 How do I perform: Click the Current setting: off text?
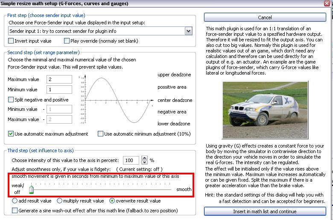139,169
